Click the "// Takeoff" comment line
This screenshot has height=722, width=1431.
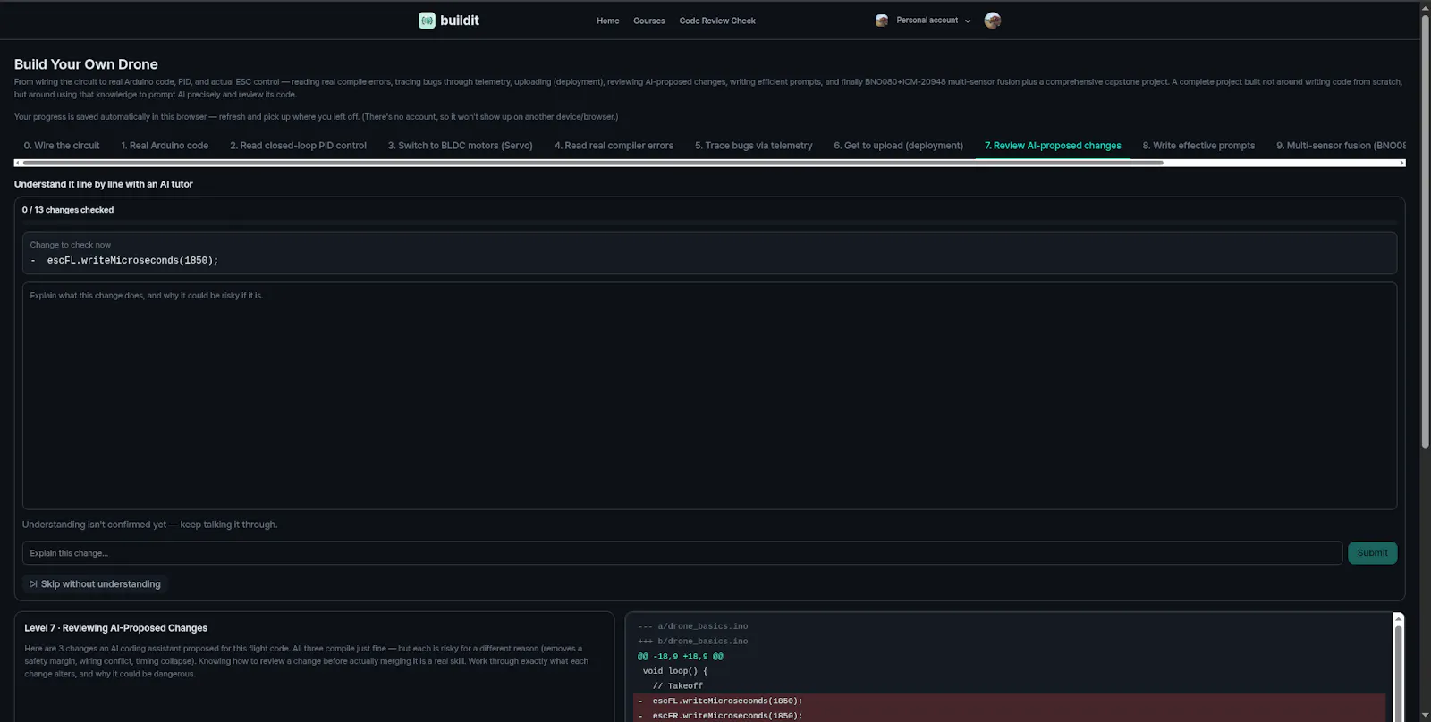[678, 686]
